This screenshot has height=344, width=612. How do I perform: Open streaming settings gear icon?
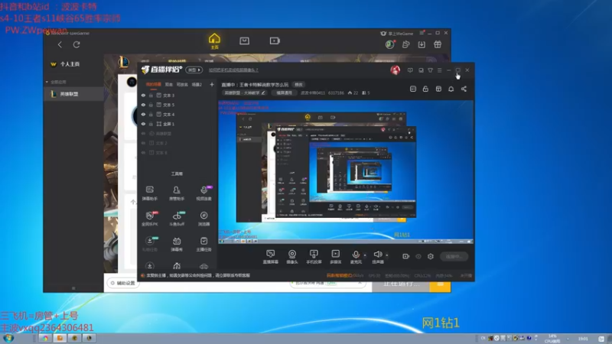pos(431,256)
